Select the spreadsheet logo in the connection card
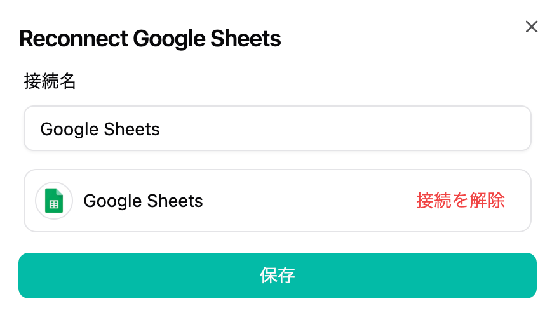The width and height of the screenshot is (559, 320). 54,201
